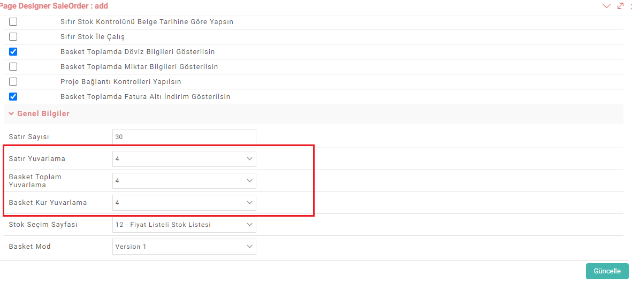Enable Sıfır Stok Kontrolünü Belge Tarihine Göre Yapsın
Screen dimensions: 632x283
pos(13,22)
